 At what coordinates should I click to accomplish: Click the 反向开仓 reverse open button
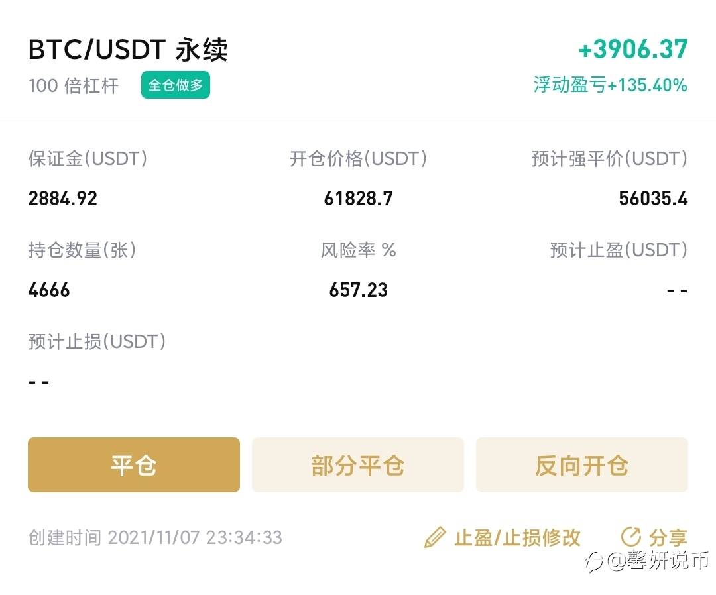click(582, 465)
